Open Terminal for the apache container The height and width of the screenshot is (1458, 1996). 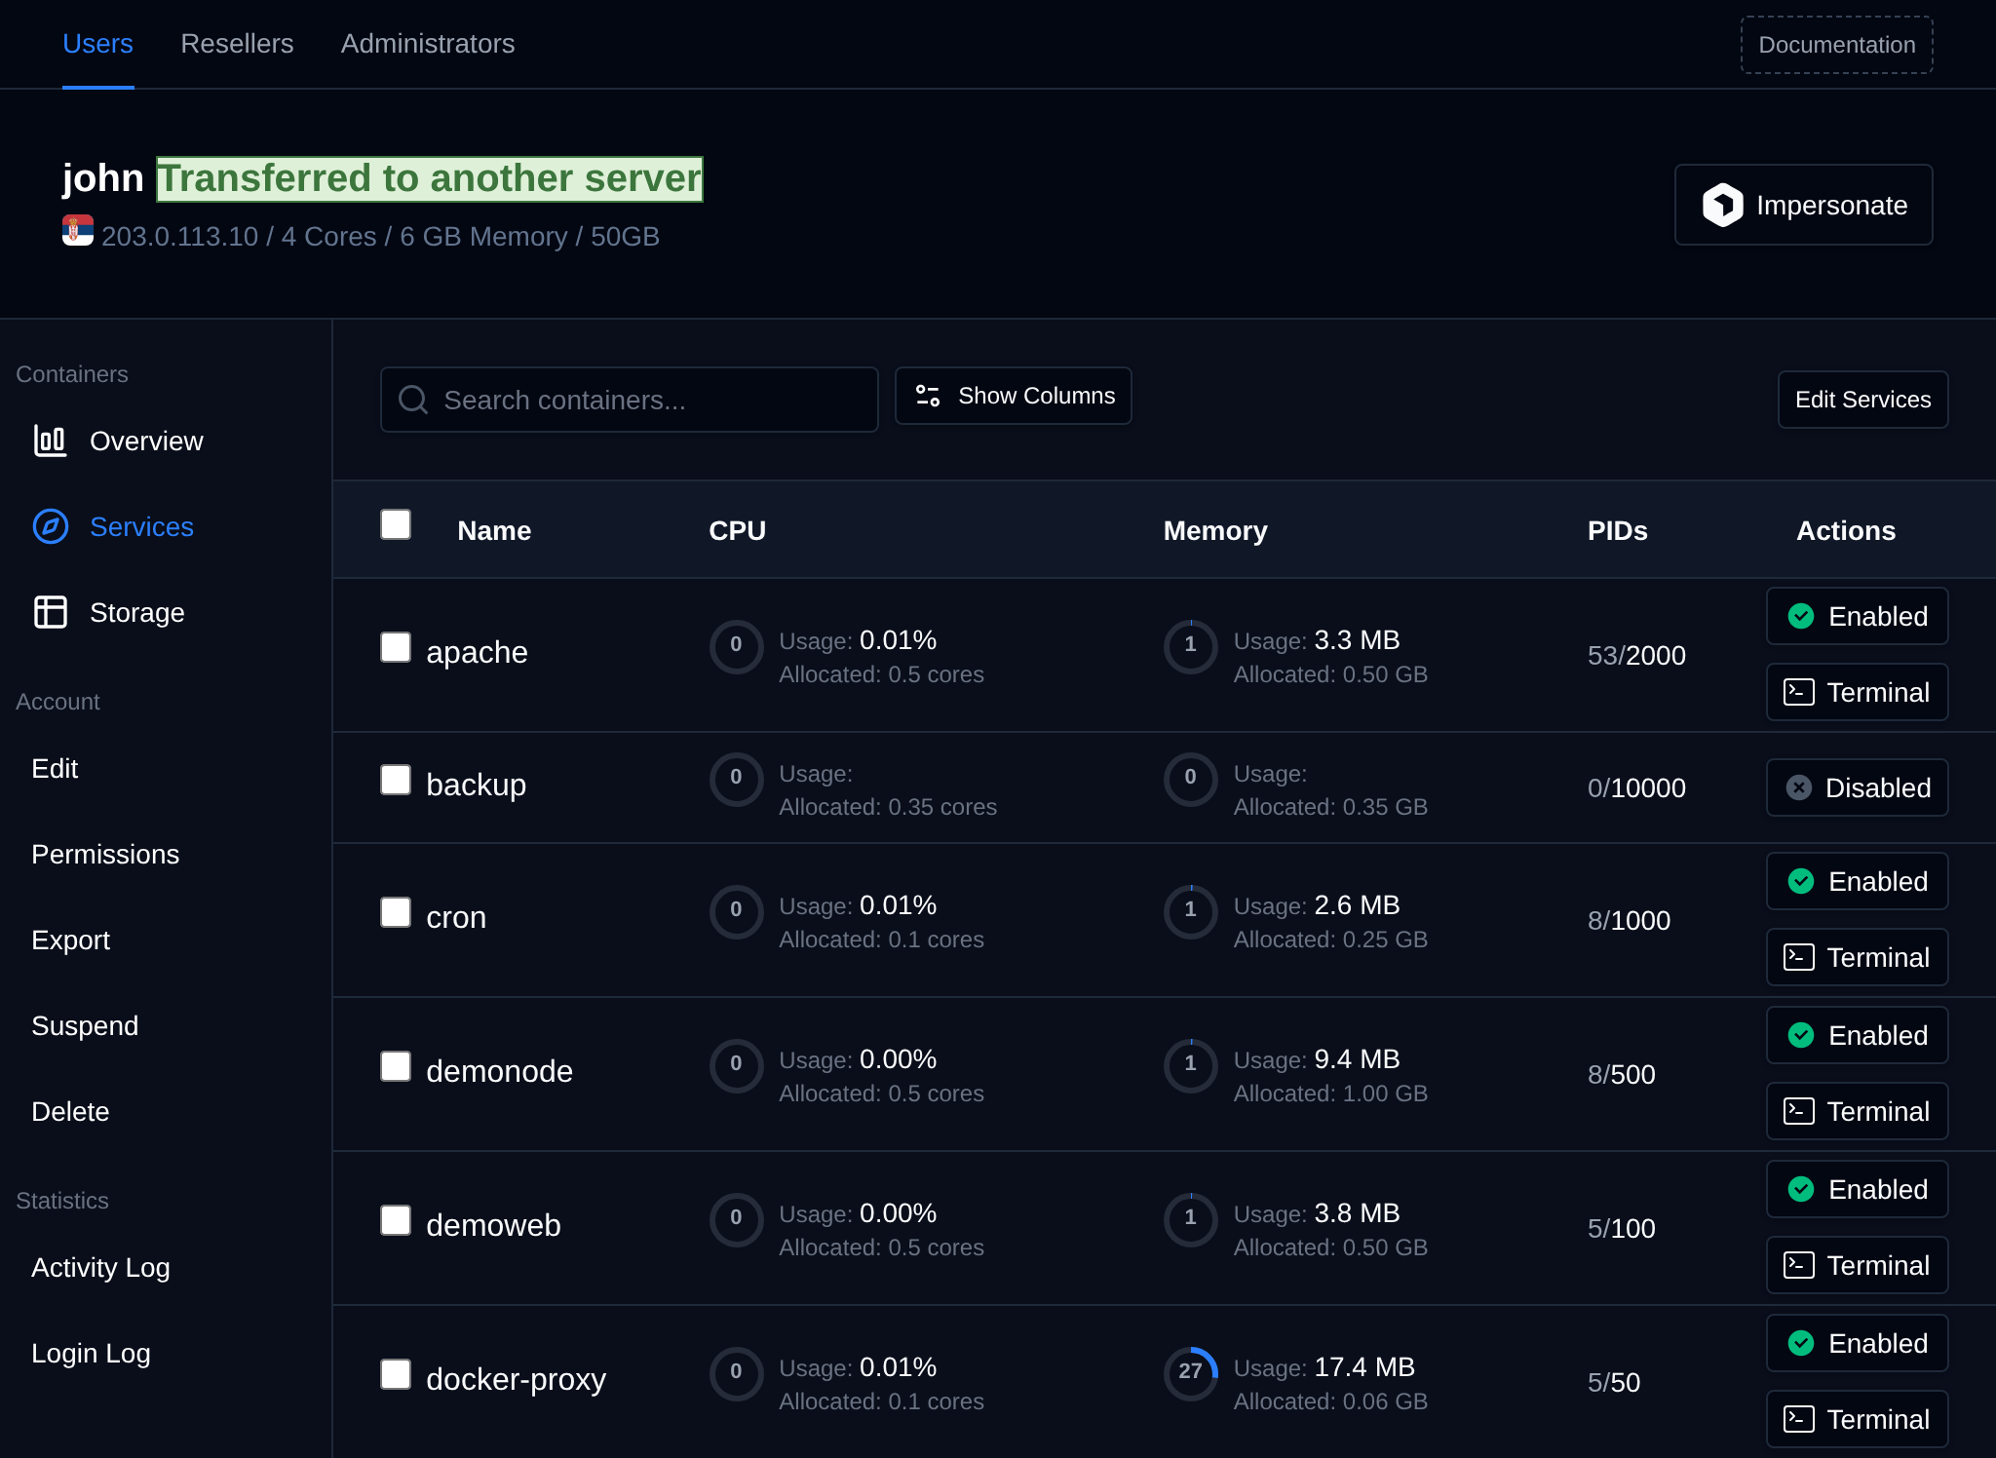click(x=1858, y=692)
